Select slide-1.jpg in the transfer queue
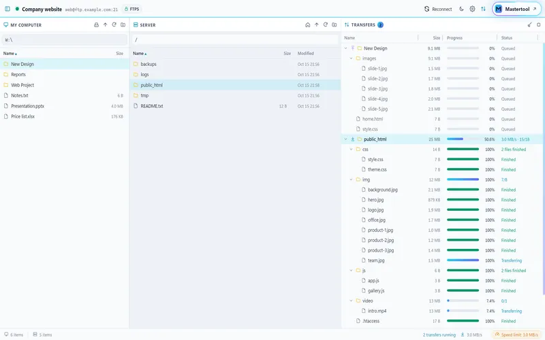Image resolution: width=545 pixels, height=340 pixels. pos(442,69)
